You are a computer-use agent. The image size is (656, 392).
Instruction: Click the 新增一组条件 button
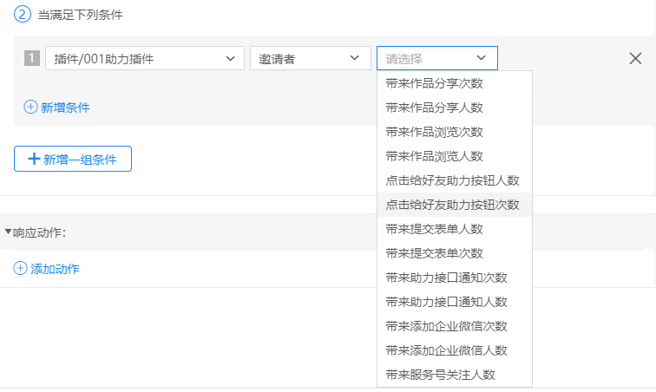click(73, 159)
